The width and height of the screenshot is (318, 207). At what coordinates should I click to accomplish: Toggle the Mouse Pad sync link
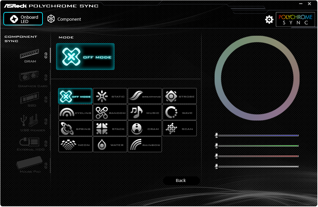click(46, 165)
